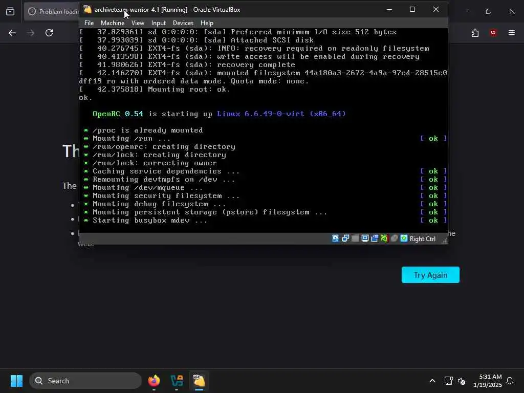This screenshot has height=393, width=524.
Task: Open Firefox list-all-tabs view icon
Action: click(x=10, y=11)
